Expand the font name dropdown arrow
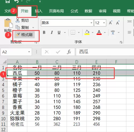 click(x=91, y=23)
